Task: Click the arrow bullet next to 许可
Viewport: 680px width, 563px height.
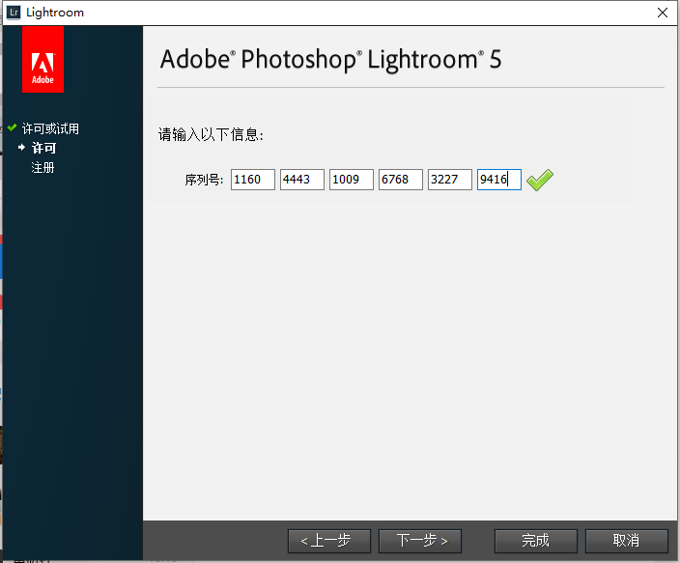Action: 21,148
